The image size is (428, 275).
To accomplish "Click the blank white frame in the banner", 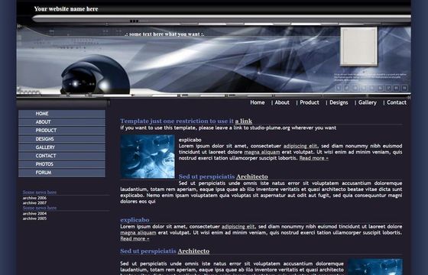I will click(x=358, y=47).
